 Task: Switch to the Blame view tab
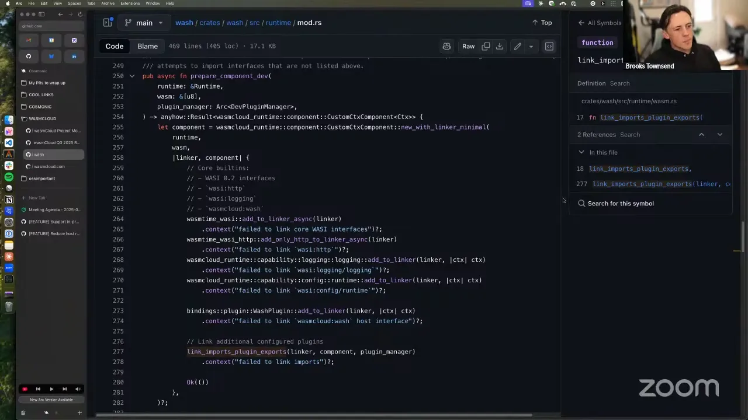pyautogui.click(x=147, y=46)
